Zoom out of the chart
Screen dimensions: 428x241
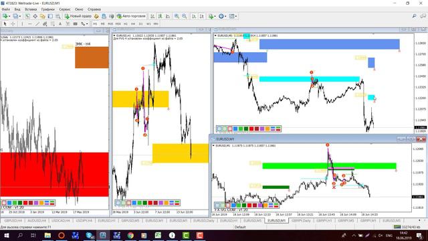tap(185, 16)
